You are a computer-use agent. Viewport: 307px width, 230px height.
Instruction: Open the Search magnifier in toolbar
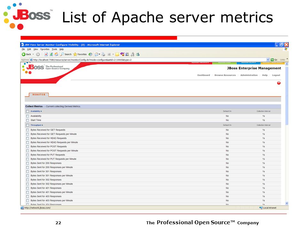(62, 54)
